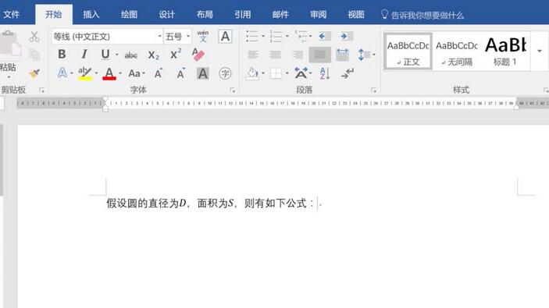The width and height of the screenshot is (549, 308).
Task: Click Distributed alignment icon
Action: point(342,55)
